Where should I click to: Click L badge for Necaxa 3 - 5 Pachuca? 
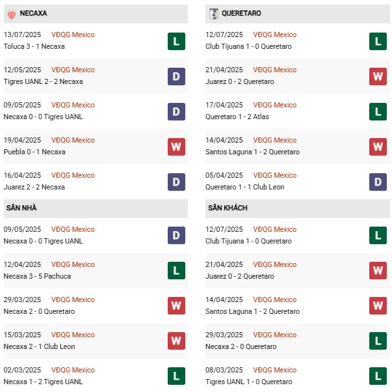click(x=176, y=271)
